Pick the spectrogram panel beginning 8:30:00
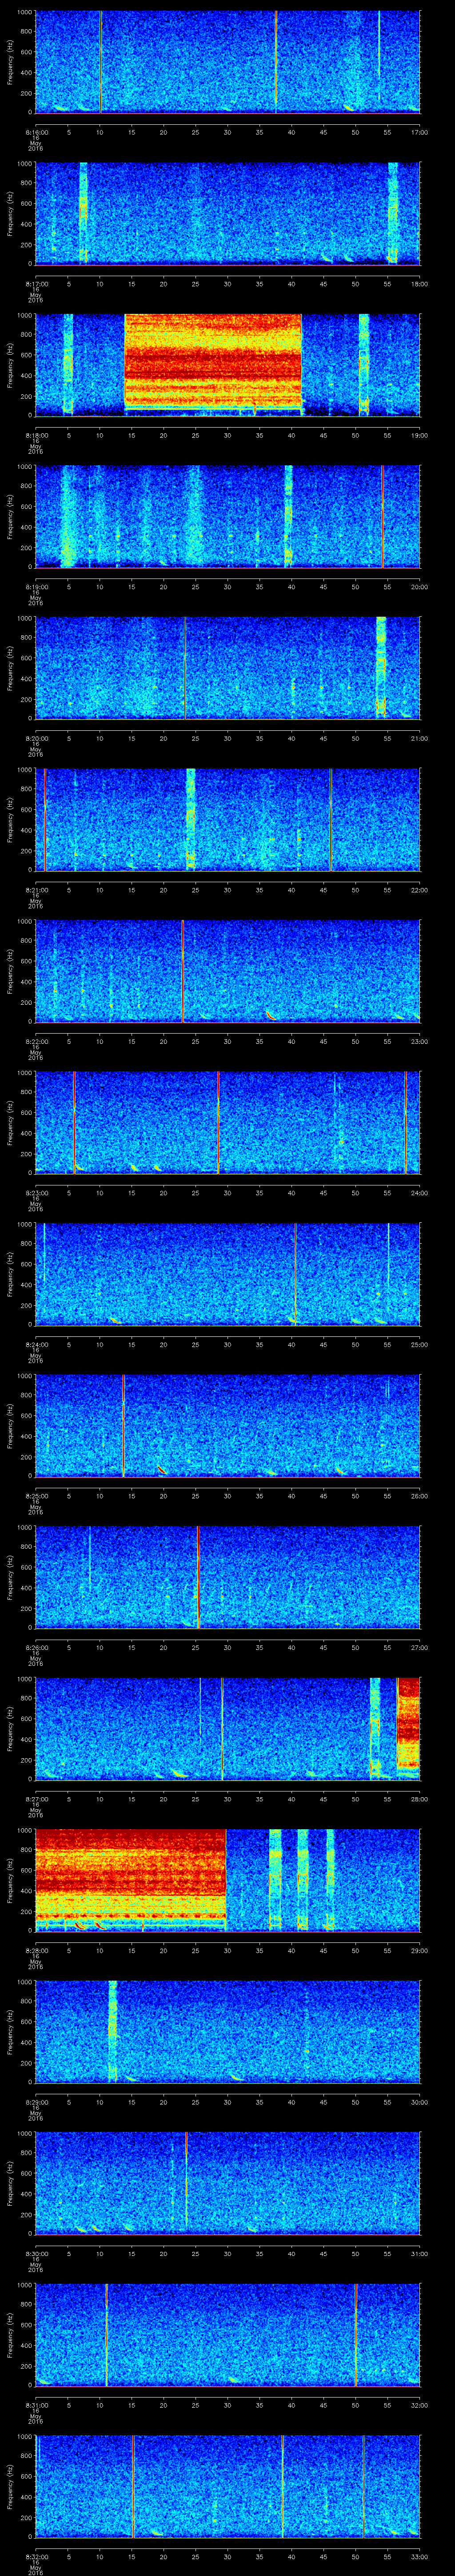Viewport: 455px width, 2576px height. (227, 2183)
